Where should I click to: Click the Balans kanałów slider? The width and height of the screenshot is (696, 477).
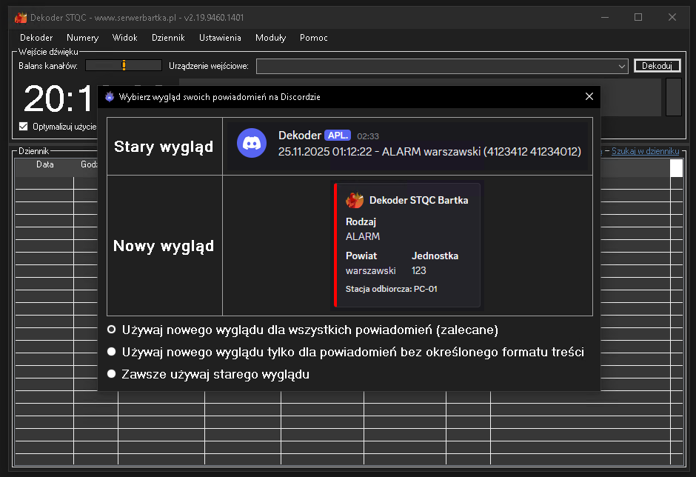tap(124, 66)
